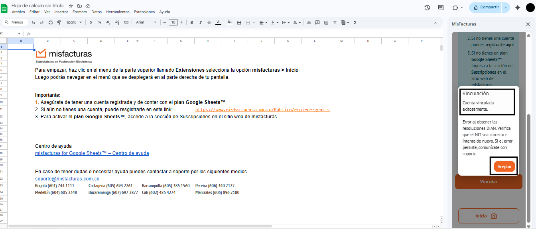This screenshot has width=536, height=229.
Task: Open the Extensiones menu
Action: point(144,12)
